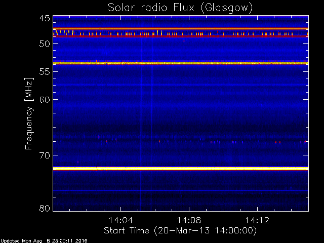Image resolution: width=324 pixels, height=243 pixels.
Task: Select the '80' frequency tick label
Action: (x=45, y=208)
